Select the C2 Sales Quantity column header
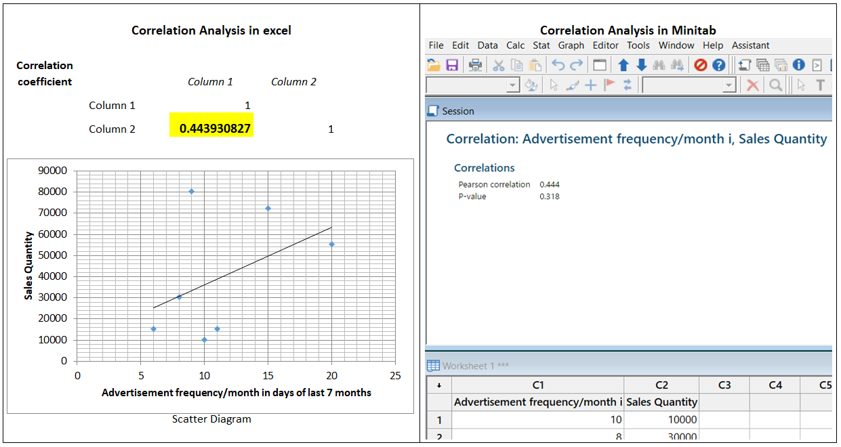The height and width of the screenshot is (447, 841). [661, 385]
